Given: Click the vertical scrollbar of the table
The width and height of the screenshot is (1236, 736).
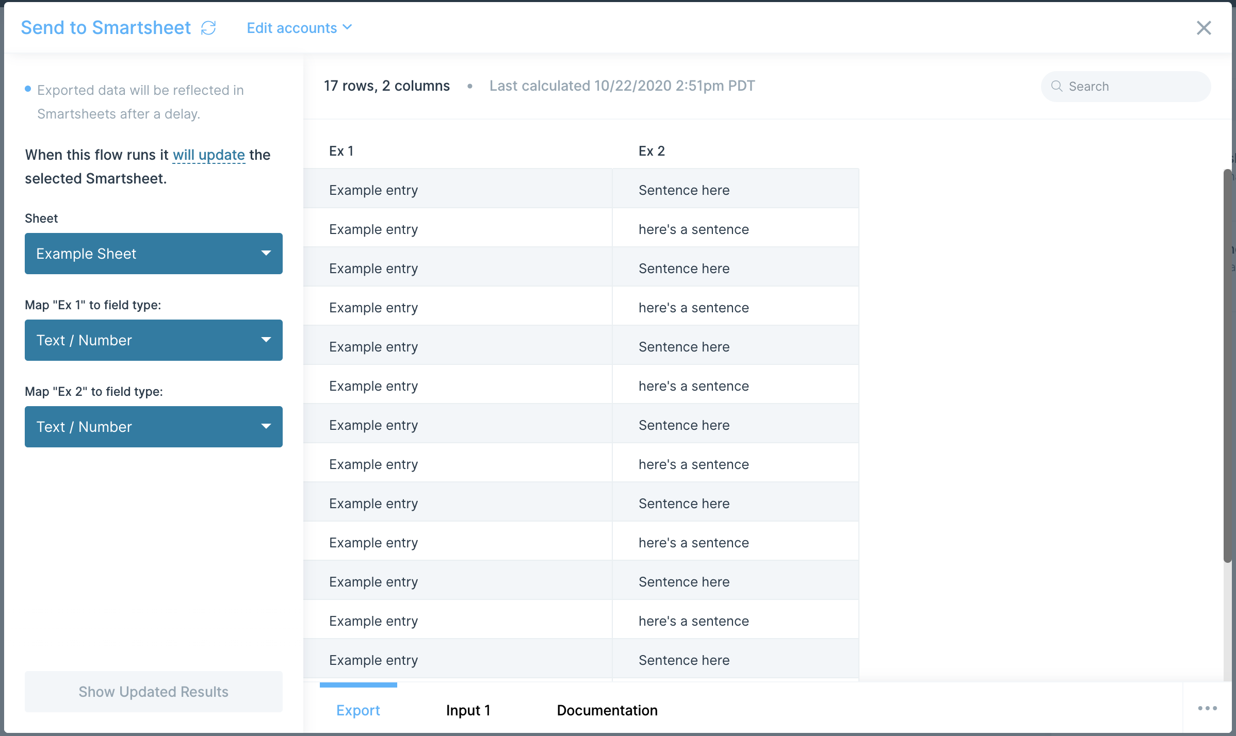Looking at the screenshot, I should [1228, 366].
